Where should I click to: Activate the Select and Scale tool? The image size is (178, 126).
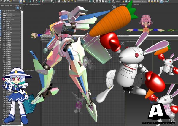point(39,1)
